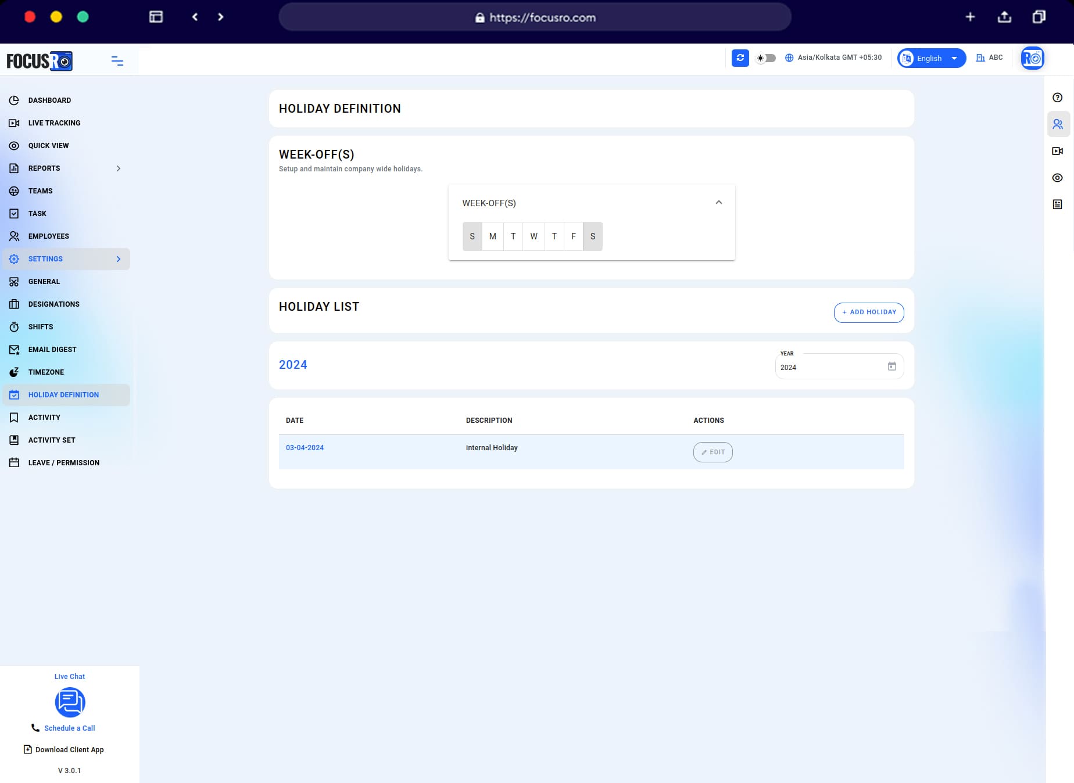Screen dimensions: 1074x783
Task: Toggle dark mode in the top bar
Action: (765, 58)
